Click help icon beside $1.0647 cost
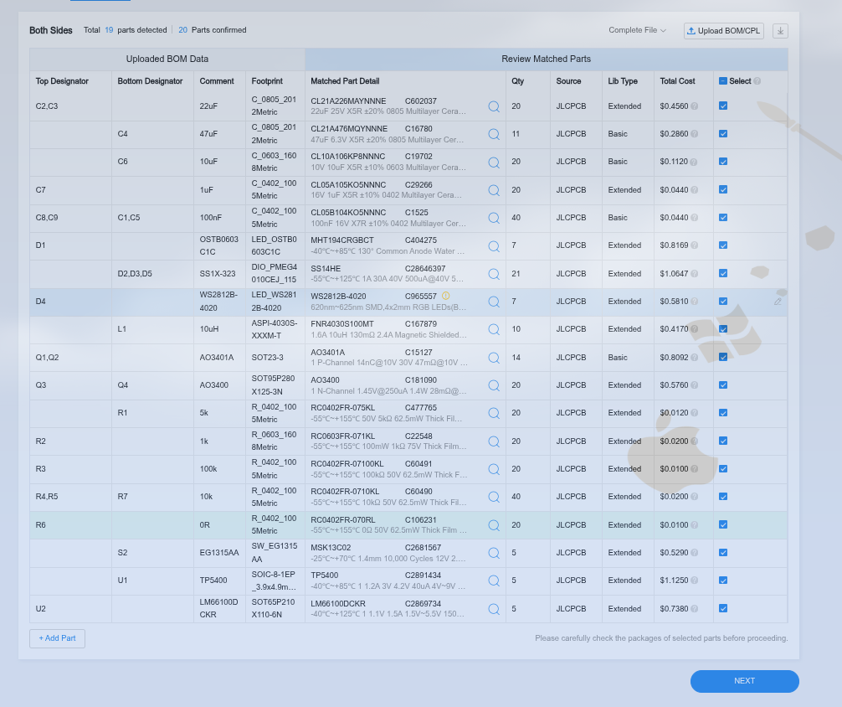The width and height of the screenshot is (842, 707). click(x=694, y=274)
